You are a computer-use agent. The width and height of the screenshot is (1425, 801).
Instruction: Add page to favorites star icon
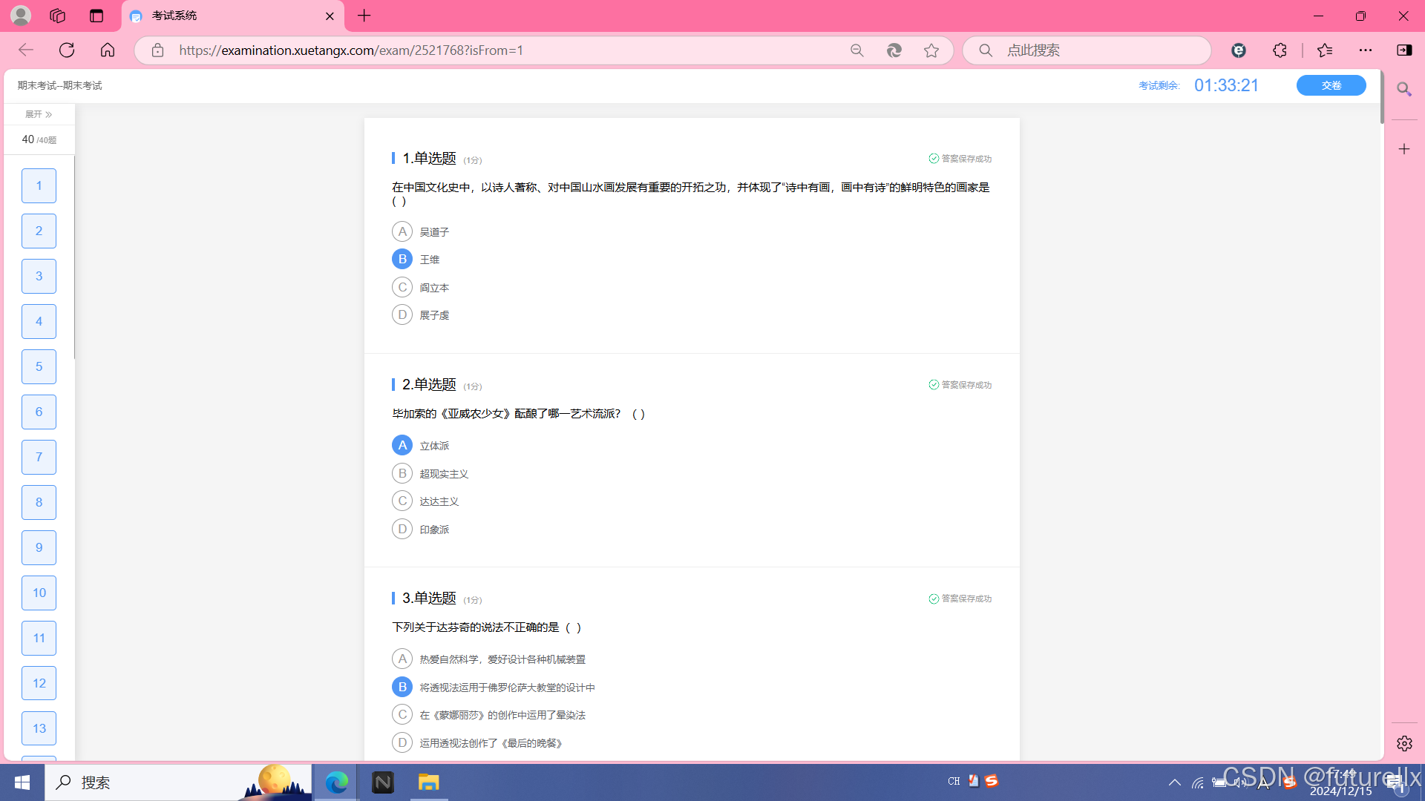pos(931,50)
